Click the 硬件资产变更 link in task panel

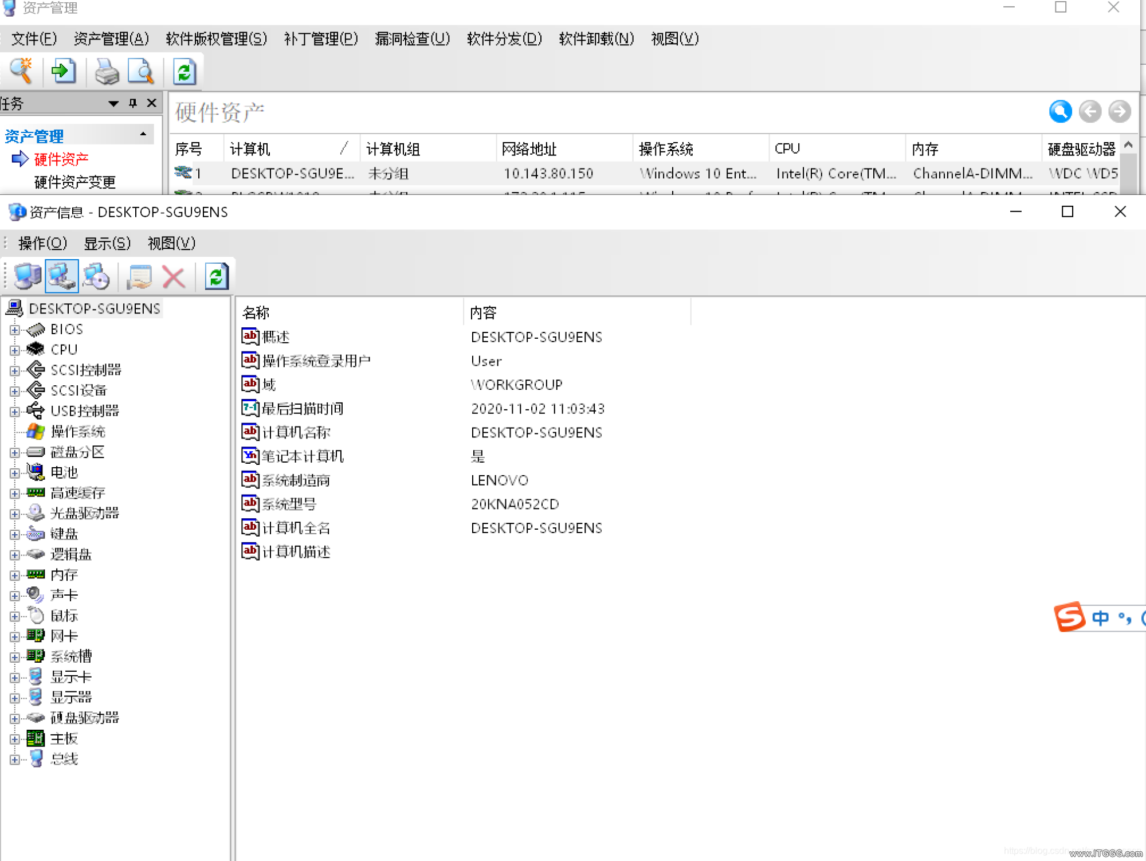pos(75,182)
